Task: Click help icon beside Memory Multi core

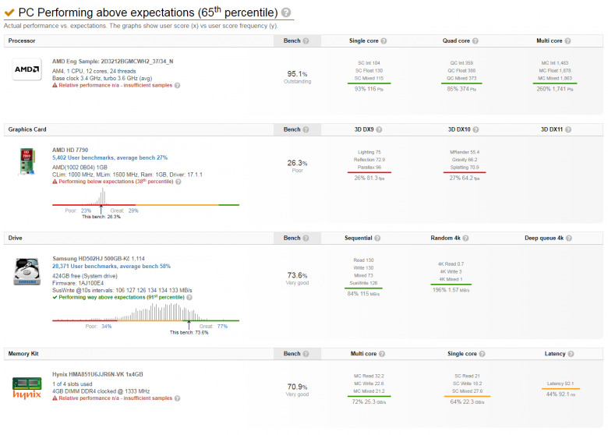Action: (382, 354)
